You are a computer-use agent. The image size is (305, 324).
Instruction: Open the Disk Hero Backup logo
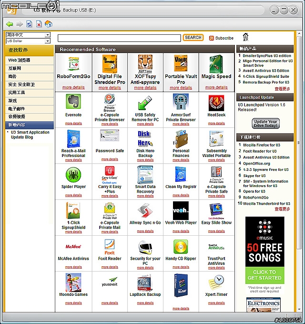[x=145, y=138]
